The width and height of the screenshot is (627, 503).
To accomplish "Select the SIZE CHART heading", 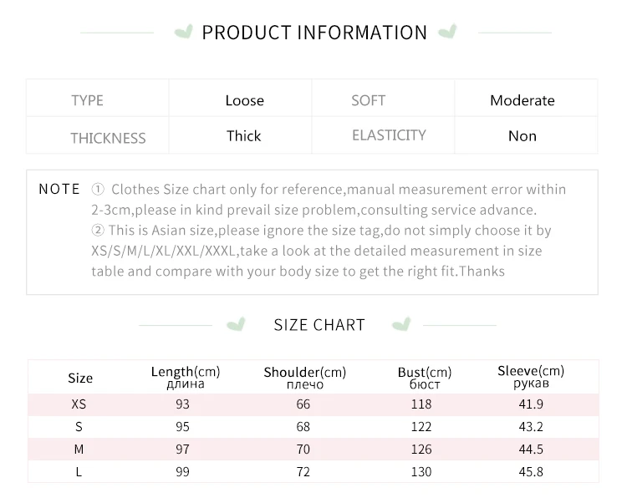I will pos(319,325).
